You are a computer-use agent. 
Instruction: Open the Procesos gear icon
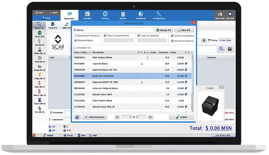pos(105,14)
